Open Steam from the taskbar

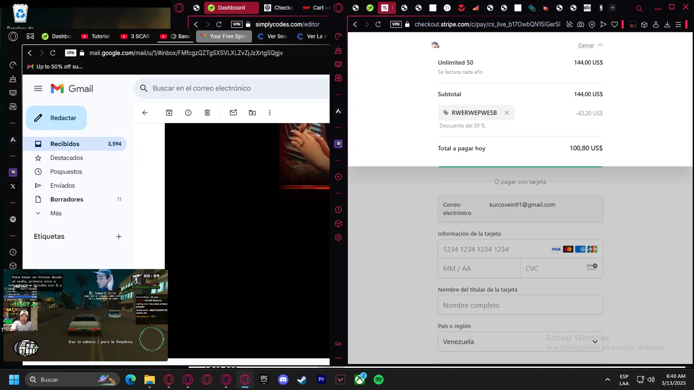(302, 380)
